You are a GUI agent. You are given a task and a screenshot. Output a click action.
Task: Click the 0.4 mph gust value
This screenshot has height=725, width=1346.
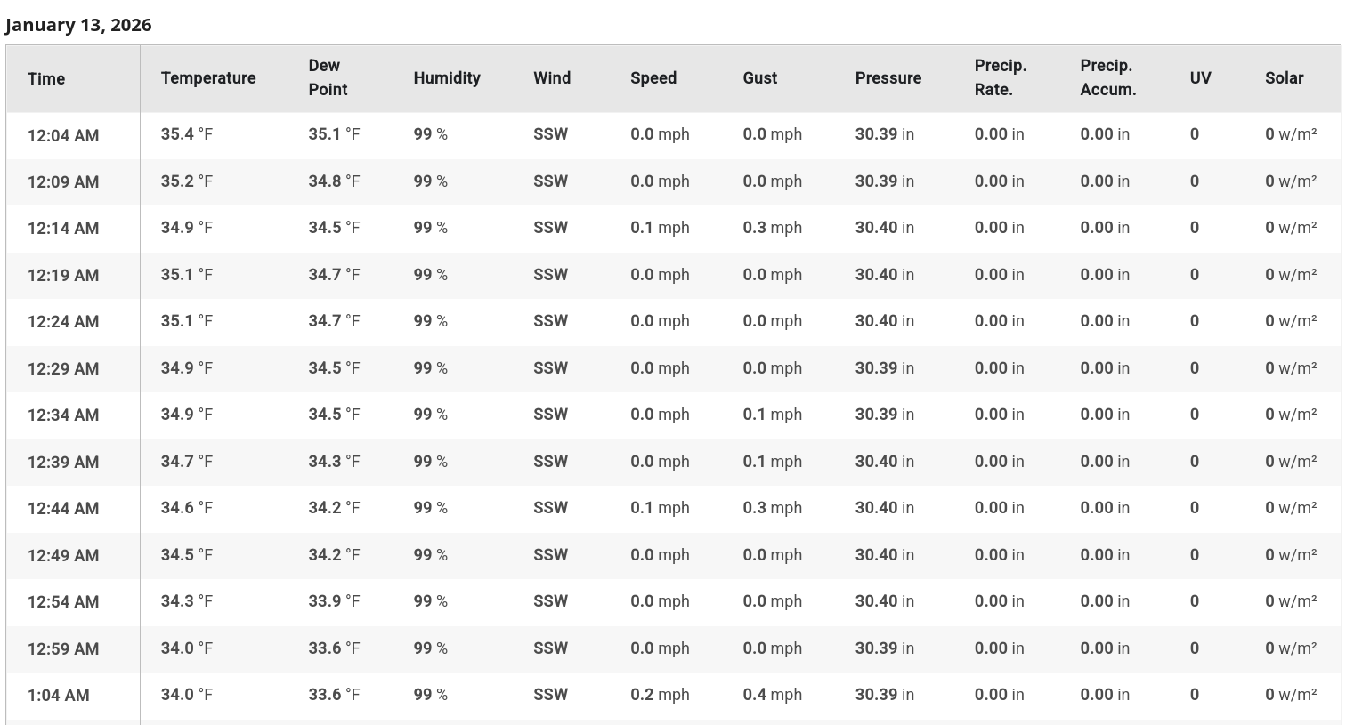pyautogui.click(x=772, y=695)
